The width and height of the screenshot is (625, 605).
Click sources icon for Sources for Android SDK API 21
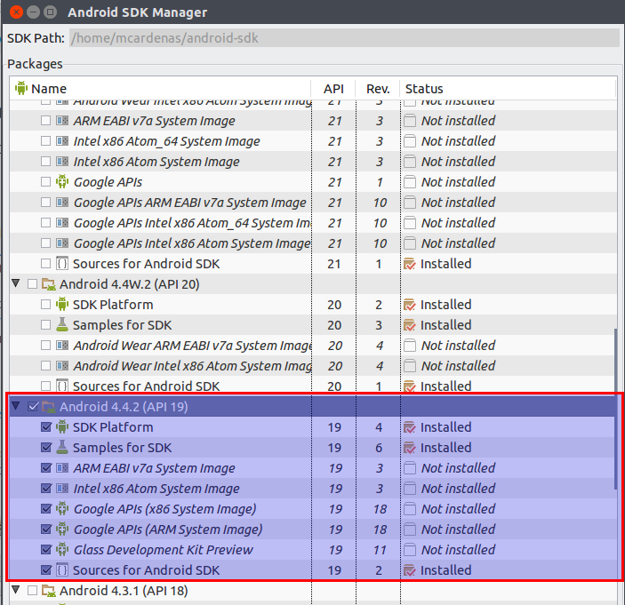[x=62, y=263]
